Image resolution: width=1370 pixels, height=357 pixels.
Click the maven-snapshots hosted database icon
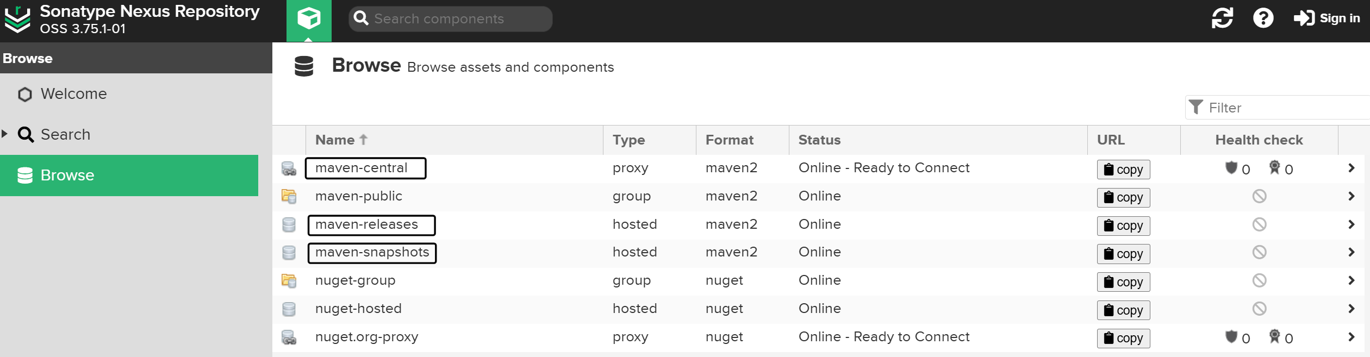(x=289, y=252)
